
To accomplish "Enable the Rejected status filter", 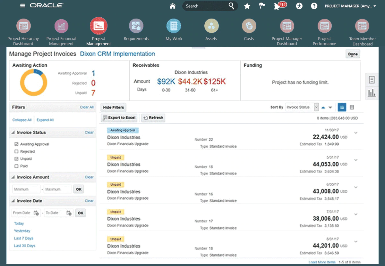I will click(16, 152).
